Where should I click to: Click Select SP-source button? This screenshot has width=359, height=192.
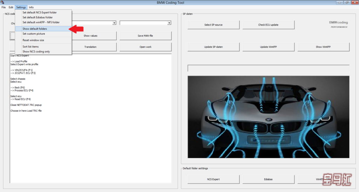pos(214,25)
